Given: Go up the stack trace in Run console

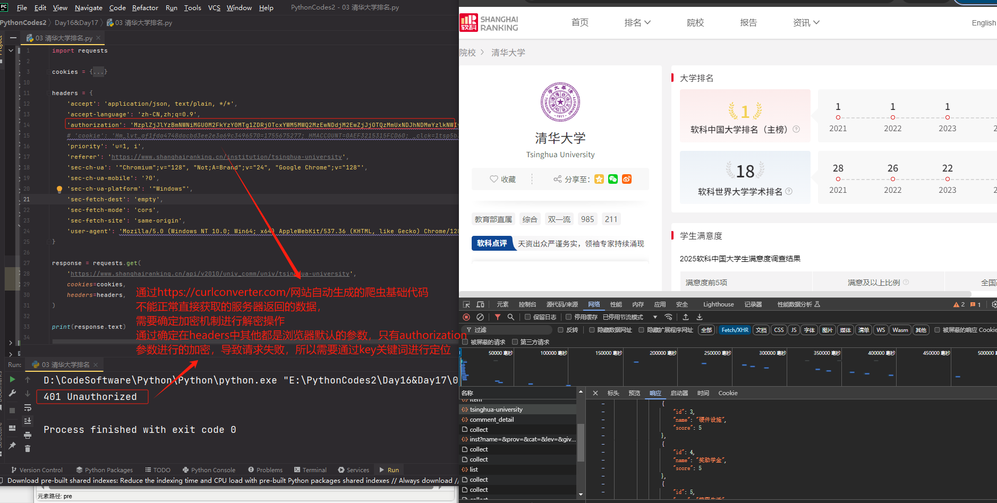Looking at the screenshot, I should (x=28, y=380).
